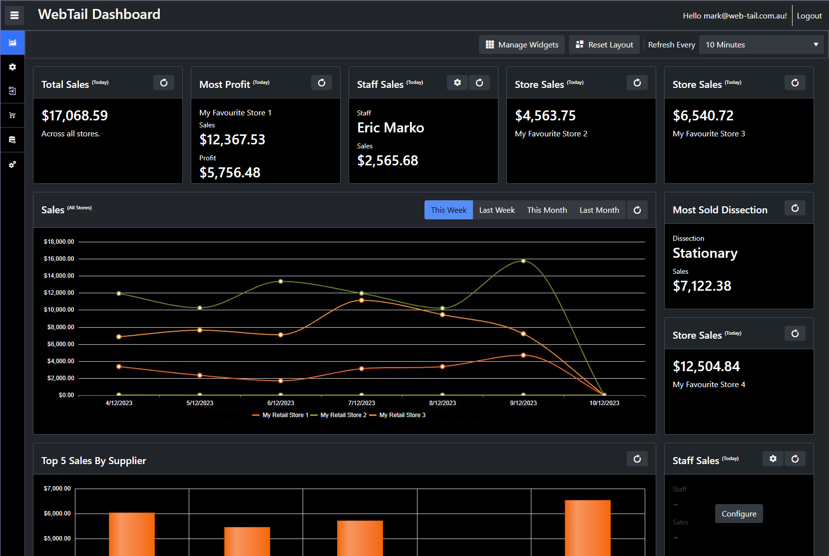
Task: Click the $5,756.48 profit value
Action: [230, 173]
